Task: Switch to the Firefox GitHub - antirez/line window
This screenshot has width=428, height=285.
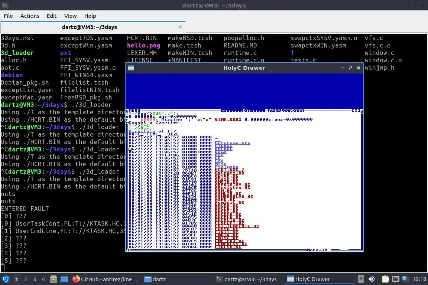Action: 105,279
